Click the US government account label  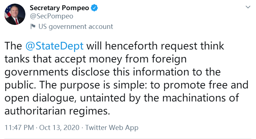pos(76,26)
